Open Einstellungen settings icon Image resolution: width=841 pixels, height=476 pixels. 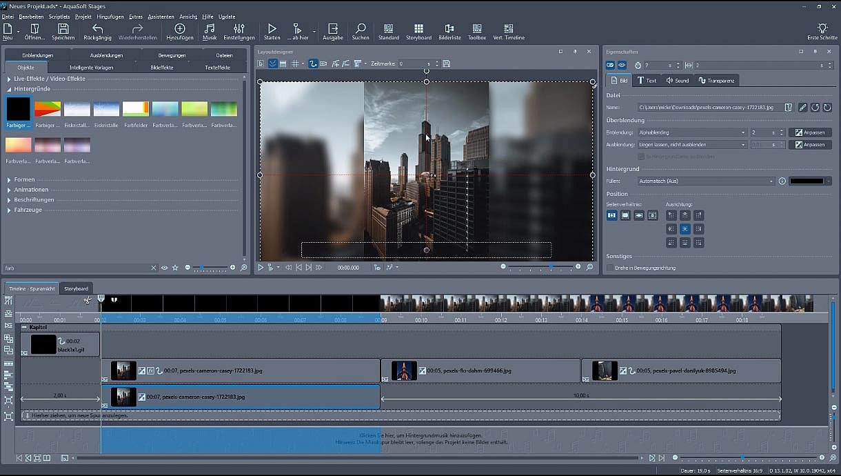[x=239, y=30]
